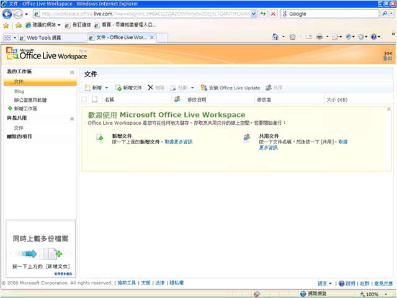Click the Office Live Workspace logo
397x298 pixels.
pyautogui.click(x=47, y=54)
